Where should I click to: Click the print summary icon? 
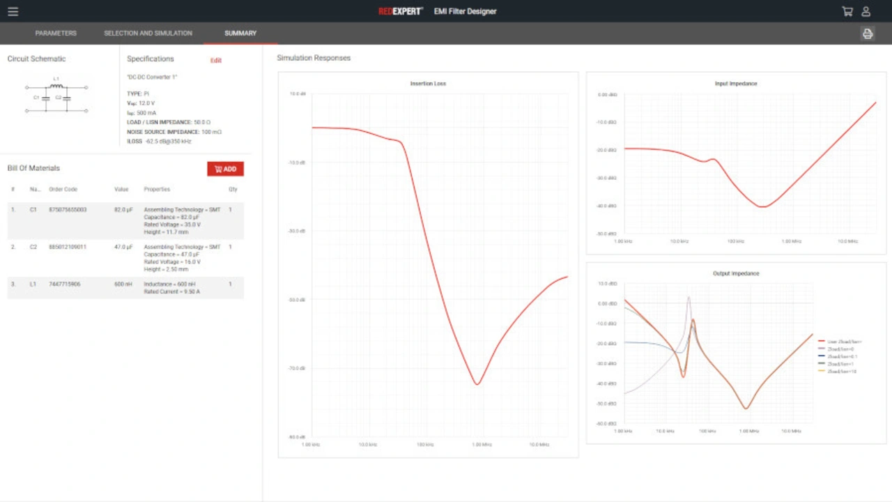click(x=868, y=33)
